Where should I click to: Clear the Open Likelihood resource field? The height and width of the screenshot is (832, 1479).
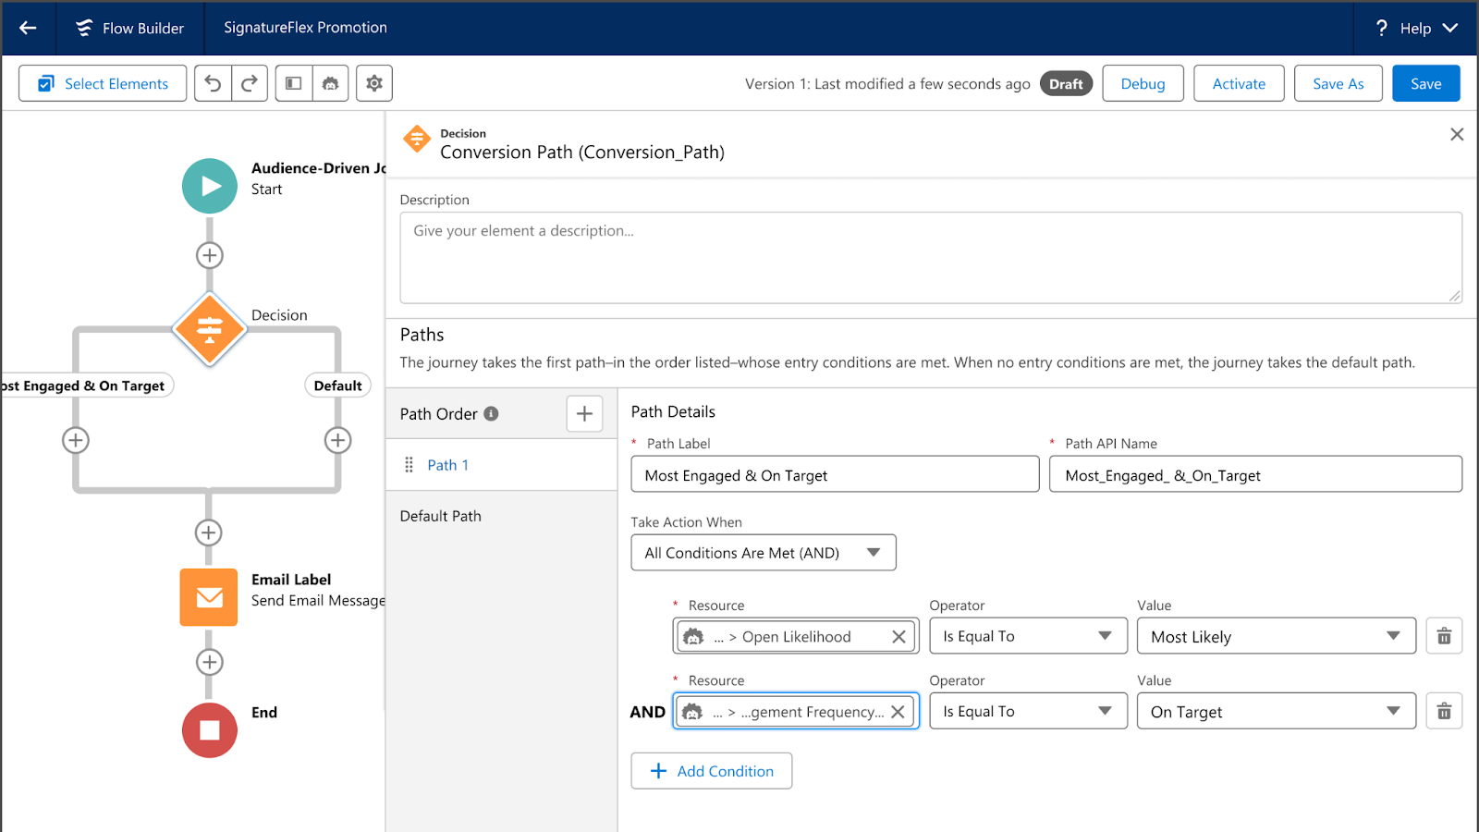tap(898, 637)
